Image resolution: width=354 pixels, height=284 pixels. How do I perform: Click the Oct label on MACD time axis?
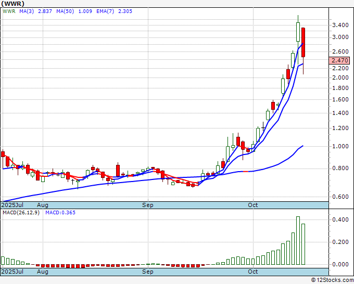pyautogui.click(x=252, y=272)
